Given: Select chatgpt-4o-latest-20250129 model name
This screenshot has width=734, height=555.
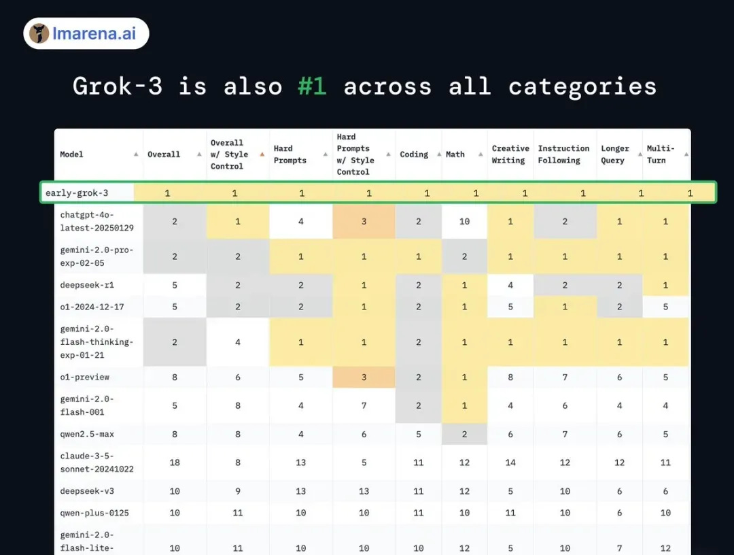Looking at the screenshot, I should tap(97, 222).
